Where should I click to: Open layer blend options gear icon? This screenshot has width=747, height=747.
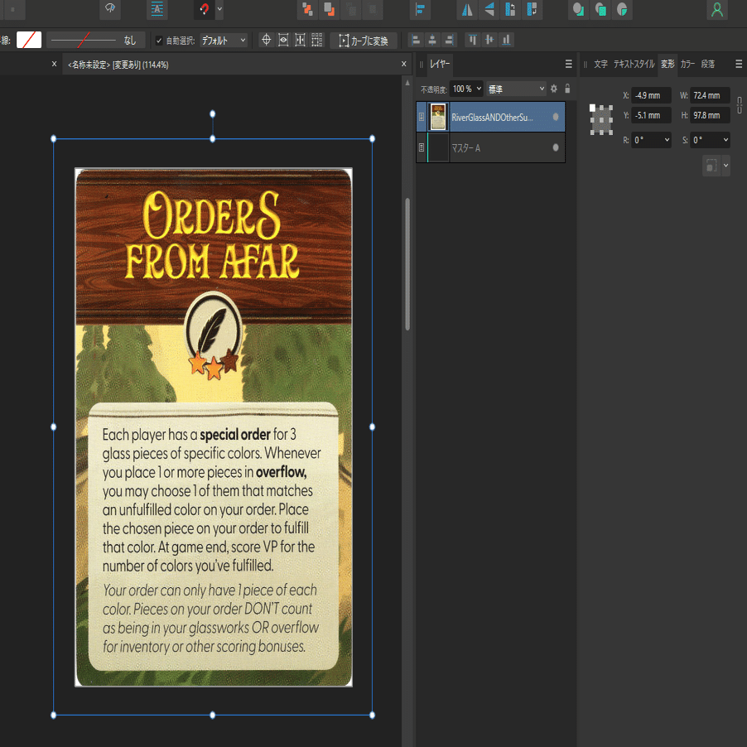point(554,89)
